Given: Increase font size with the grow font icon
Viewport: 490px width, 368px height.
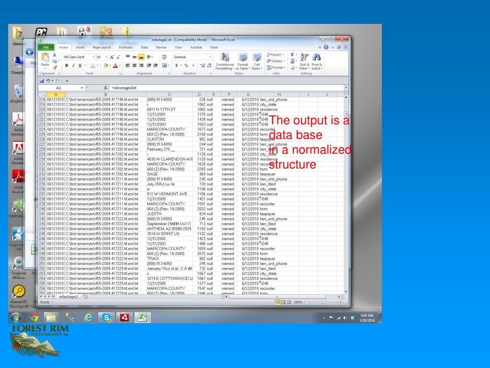Looking at the screenshot, I should [112, 57].
